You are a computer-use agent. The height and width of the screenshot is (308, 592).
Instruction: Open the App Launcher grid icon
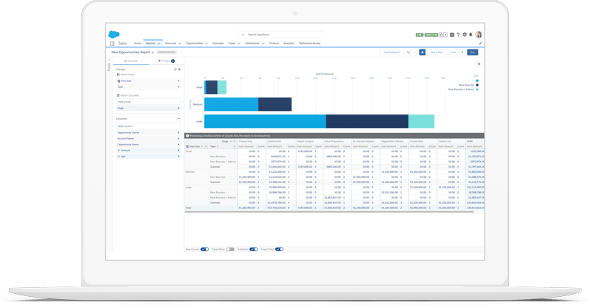pos(112,44)
